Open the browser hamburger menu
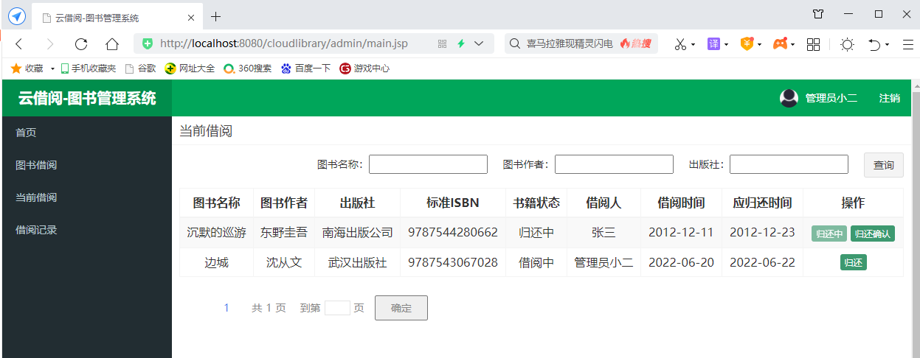 tap(908, 44)
